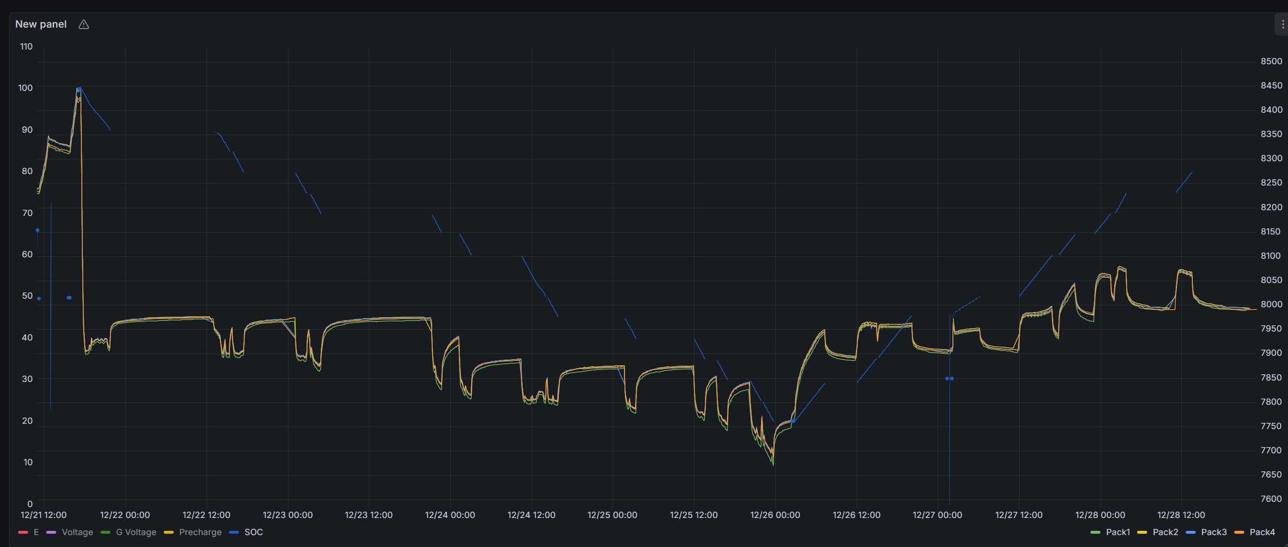
Task: Click the warning triangle icon beside panel title
Action: tap(83, 24)
